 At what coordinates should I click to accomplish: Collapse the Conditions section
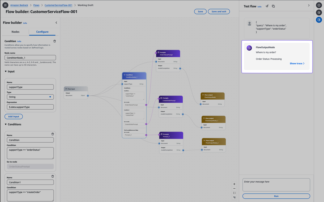[x=6, y=124]
